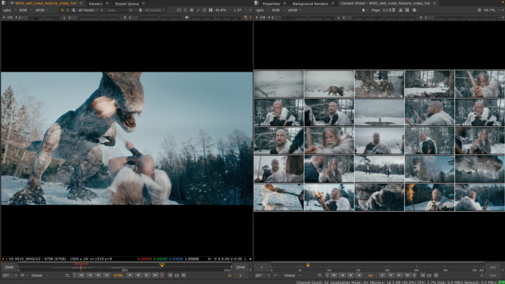Toggle the audio speaker icon
Image resolution: width=505 pixels, height=284 pixels.
point(187,17)
